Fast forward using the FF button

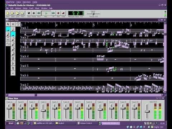(53, 13)
